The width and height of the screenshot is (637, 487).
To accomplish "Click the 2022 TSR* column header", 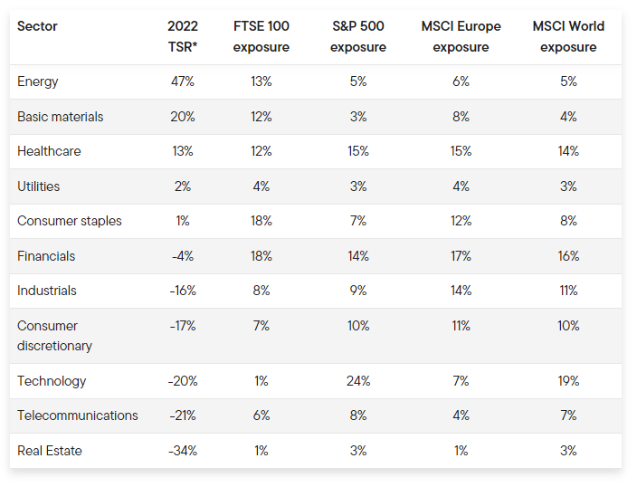I will point(183,37).
